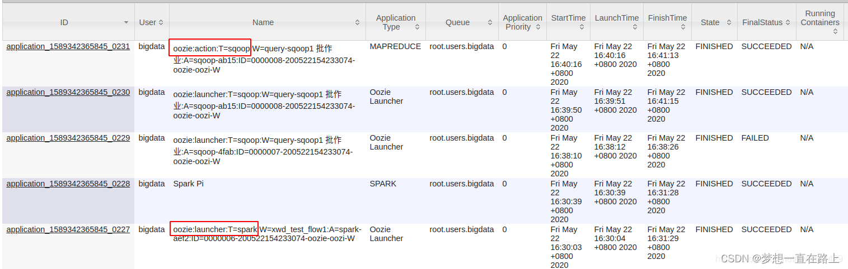
Task: Click the State column header label
Action: click(710, 22)
